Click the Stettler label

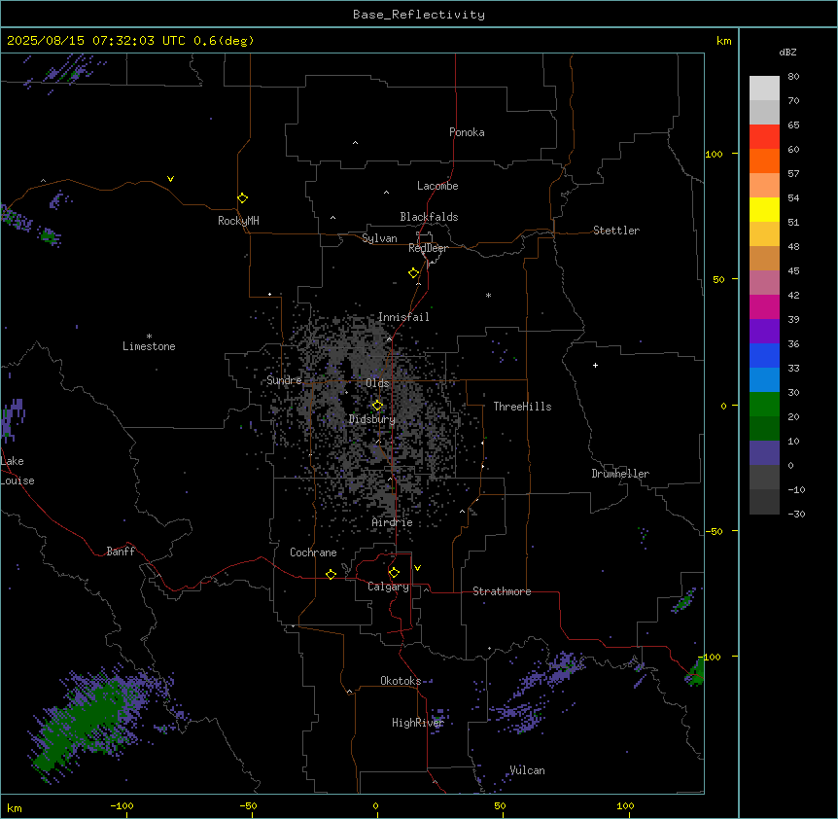[616, 231]
